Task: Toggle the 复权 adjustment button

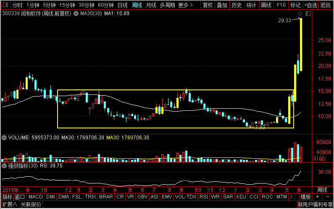Action: 208,5
